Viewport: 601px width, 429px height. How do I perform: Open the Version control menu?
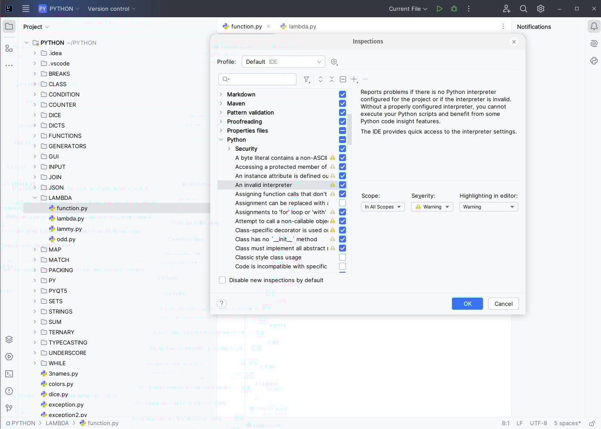click(x=112, y=9)
